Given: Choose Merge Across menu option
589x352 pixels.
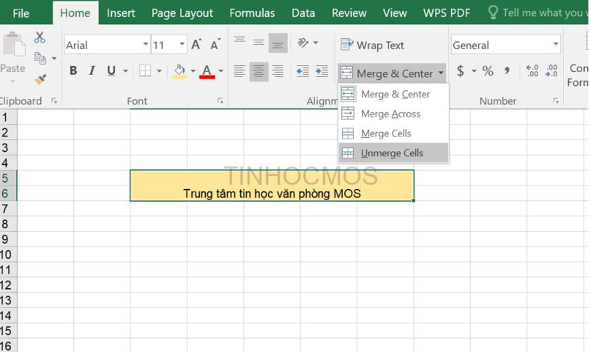Looking at the screenshot, I should 393,113.
